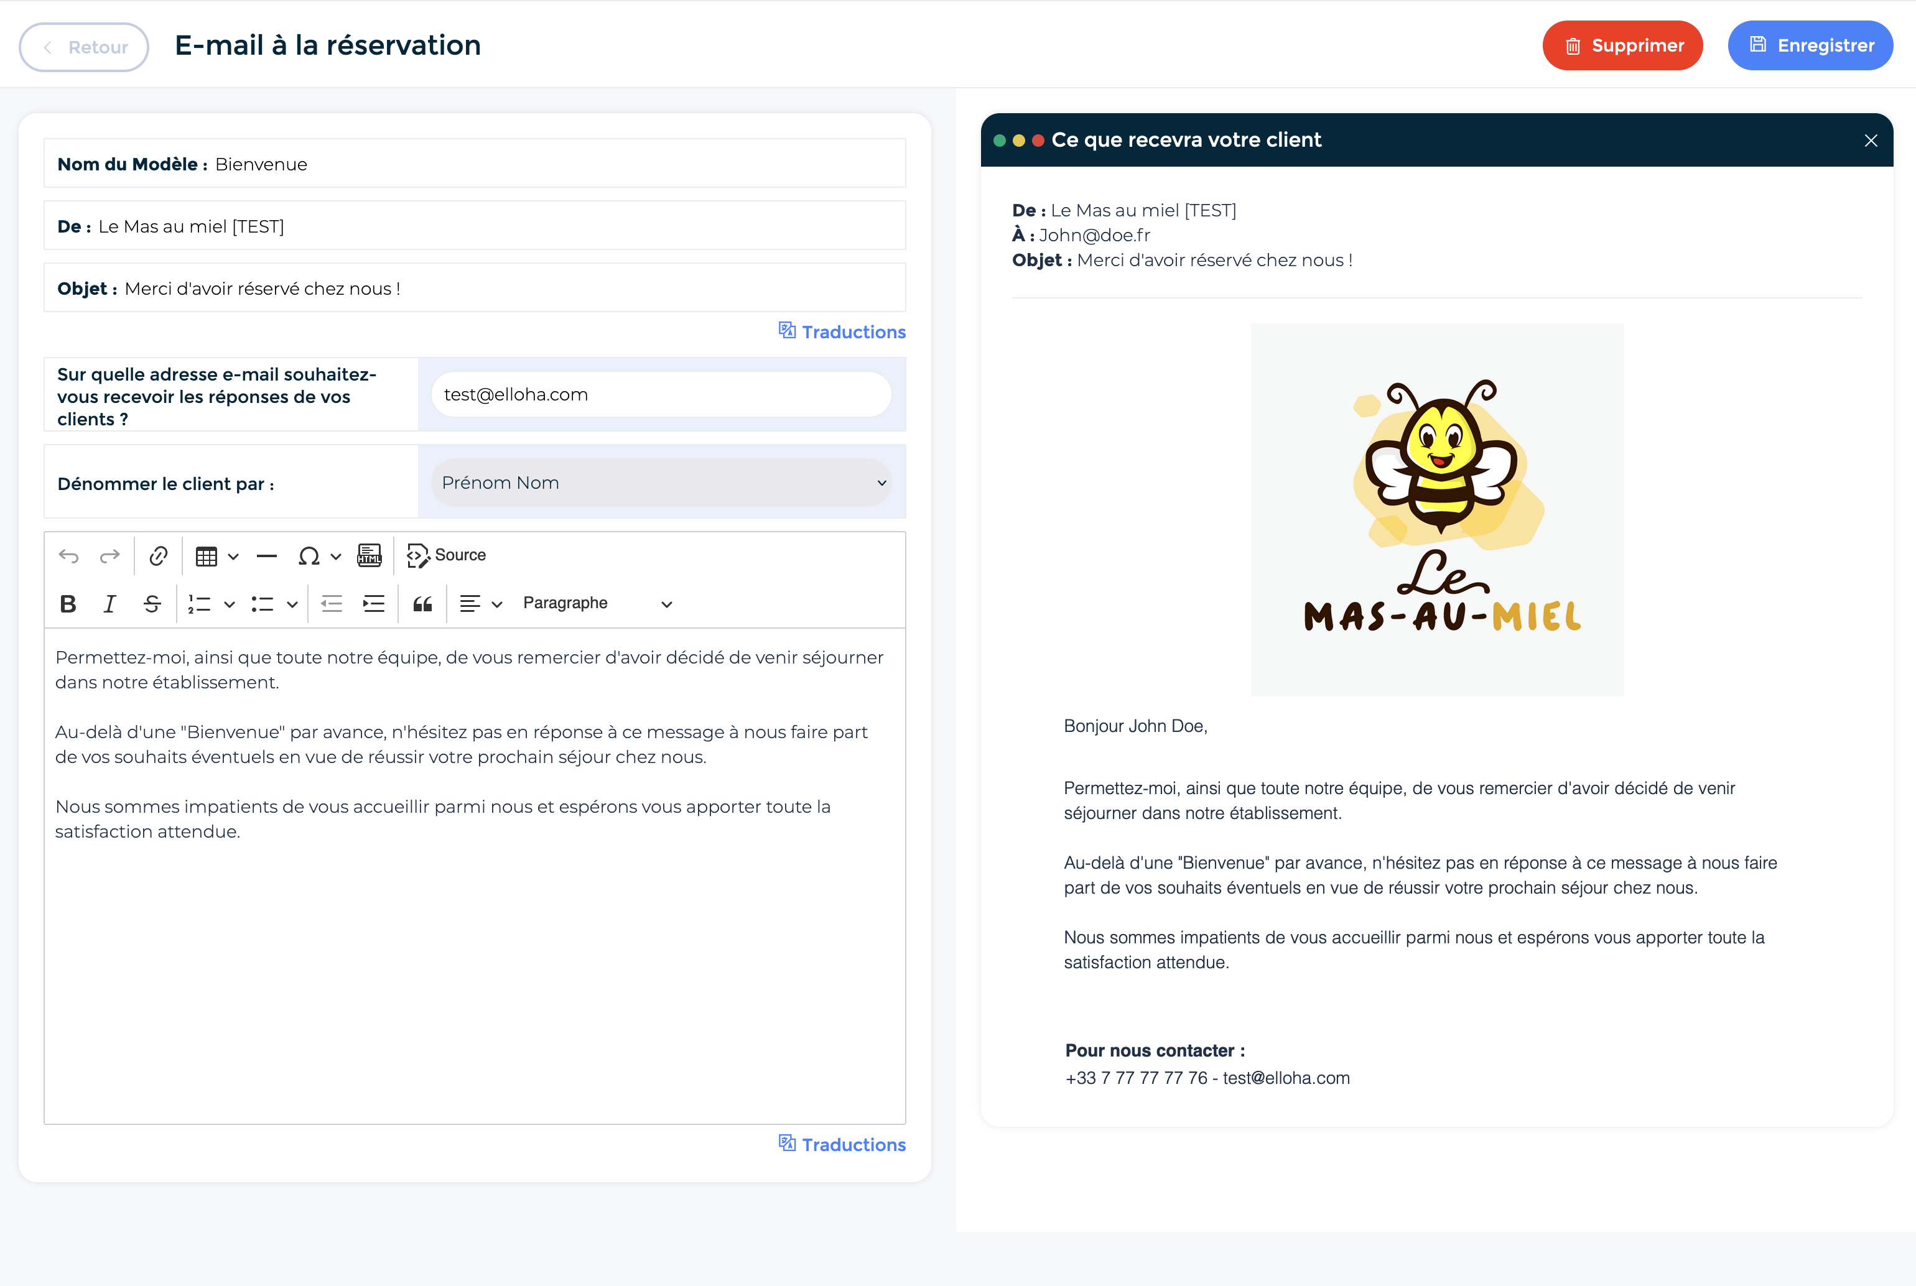Screen dimensions: 1916x1286
Task: Increase paragraph indent
Action: pos(374,604)
